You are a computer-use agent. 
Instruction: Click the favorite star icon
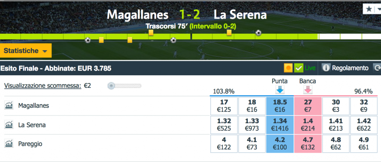tap(369, 9)
